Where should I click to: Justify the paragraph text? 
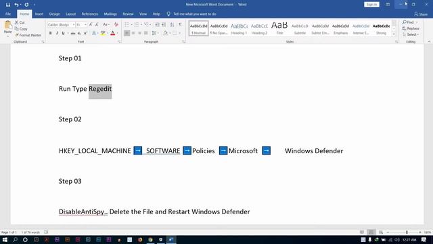(x=146, y=33)
